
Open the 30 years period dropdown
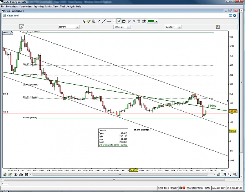pos(129,27)
